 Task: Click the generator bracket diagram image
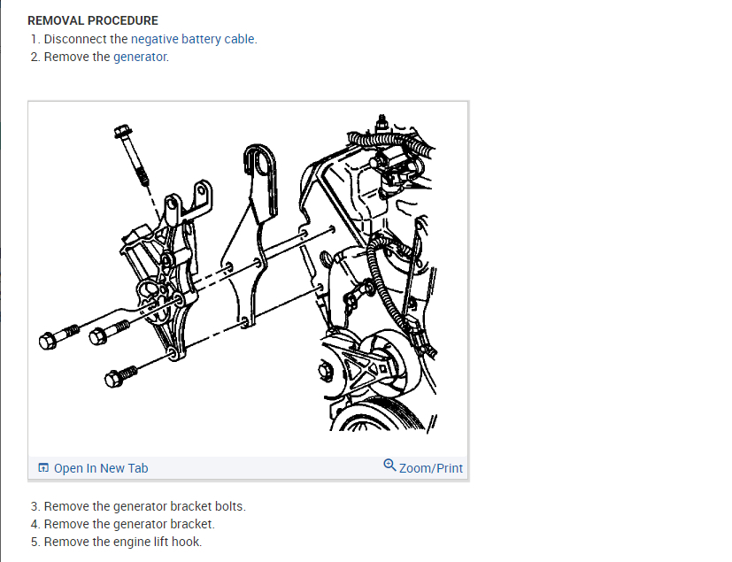coord(249,279)
